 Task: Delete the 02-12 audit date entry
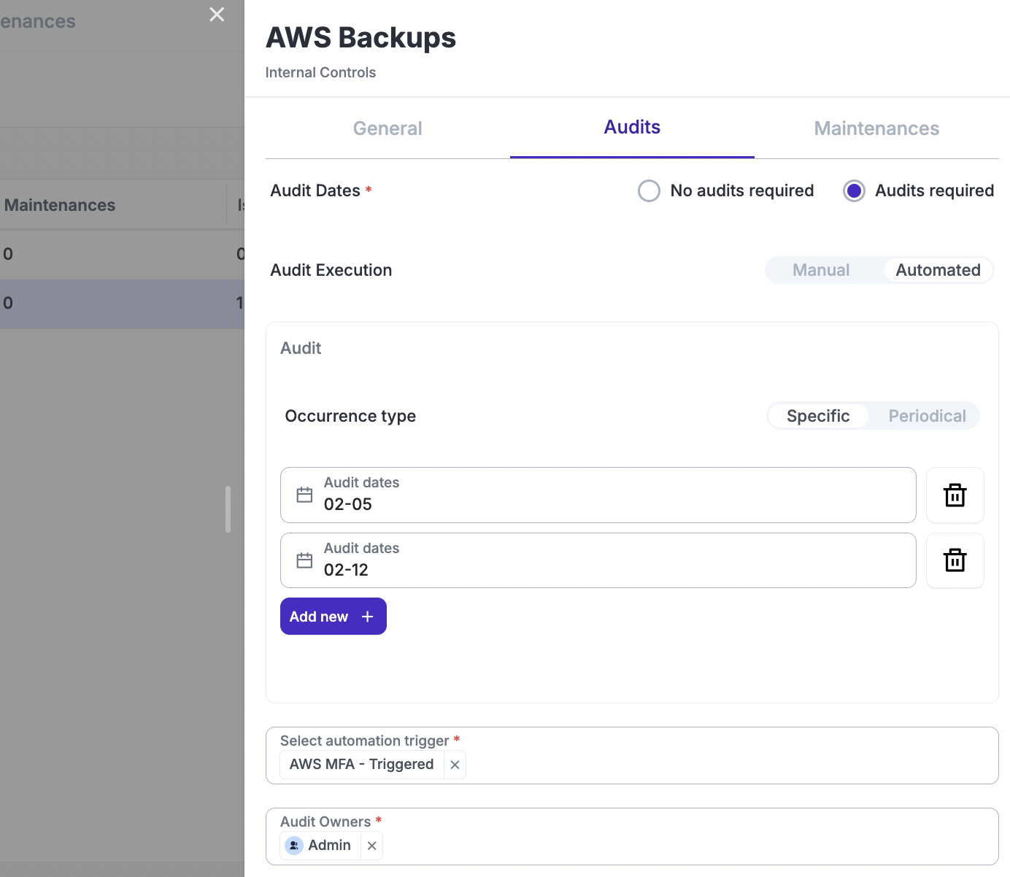(955, 560)
